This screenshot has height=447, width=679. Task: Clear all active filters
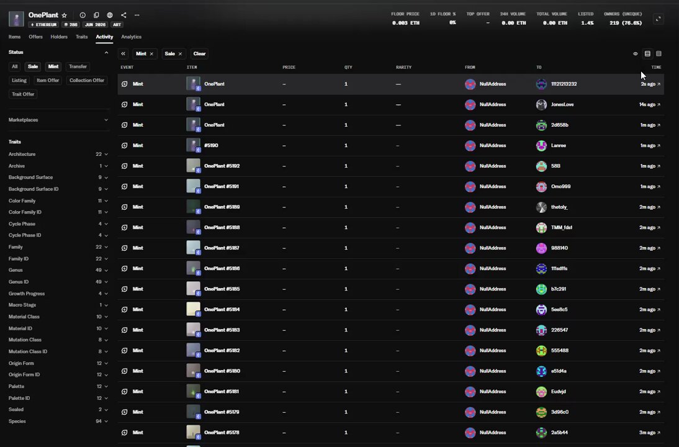coord(199,54)
